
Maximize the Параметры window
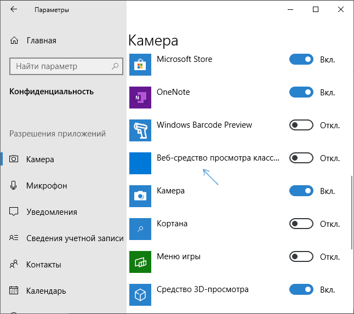tap(316, 9)
